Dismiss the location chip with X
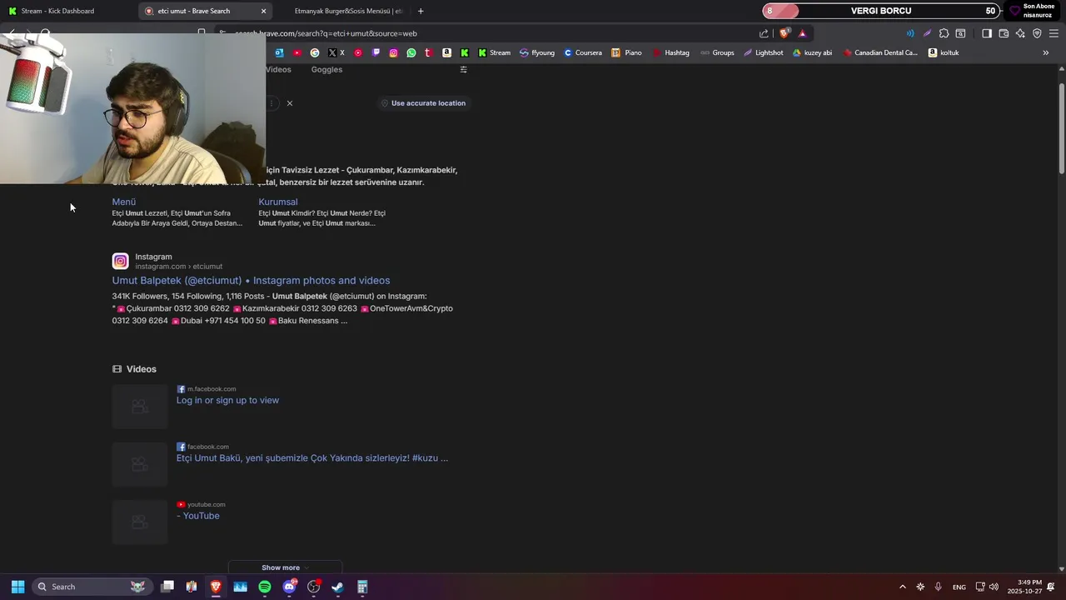This screenshot has height=600, width=1066. point(289,103)
